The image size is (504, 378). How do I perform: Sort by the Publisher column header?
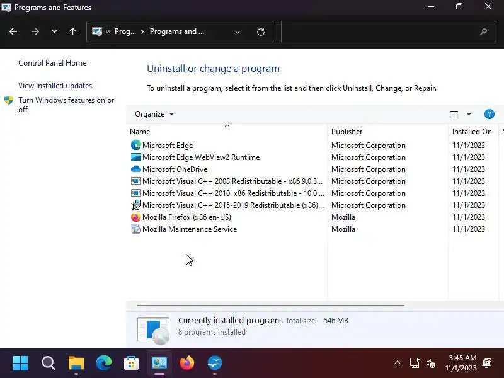pyautogui.click(x=347, y=132)
